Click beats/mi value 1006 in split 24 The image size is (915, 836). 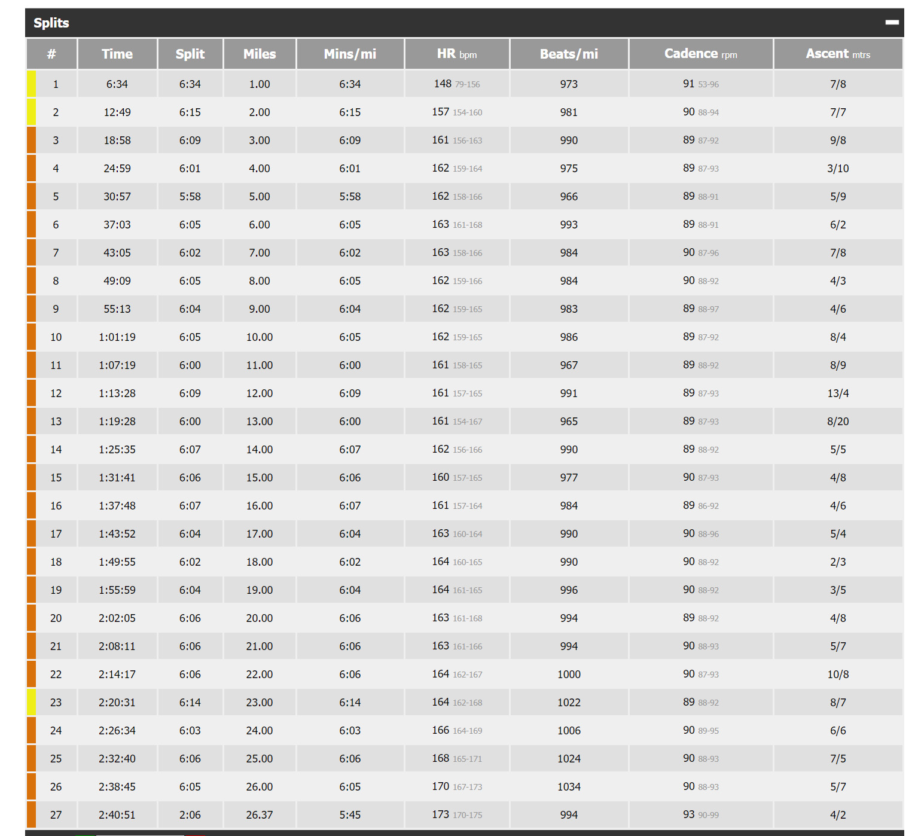(x=569, y=731)
